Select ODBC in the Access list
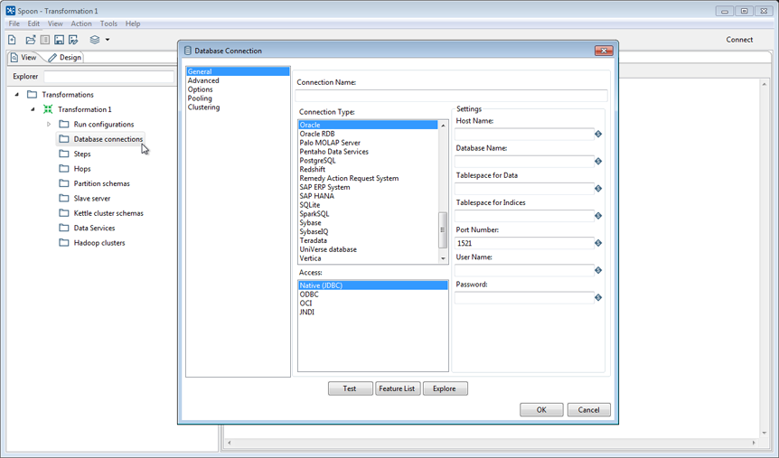This screenshot has height=458, width=779. 309,294
